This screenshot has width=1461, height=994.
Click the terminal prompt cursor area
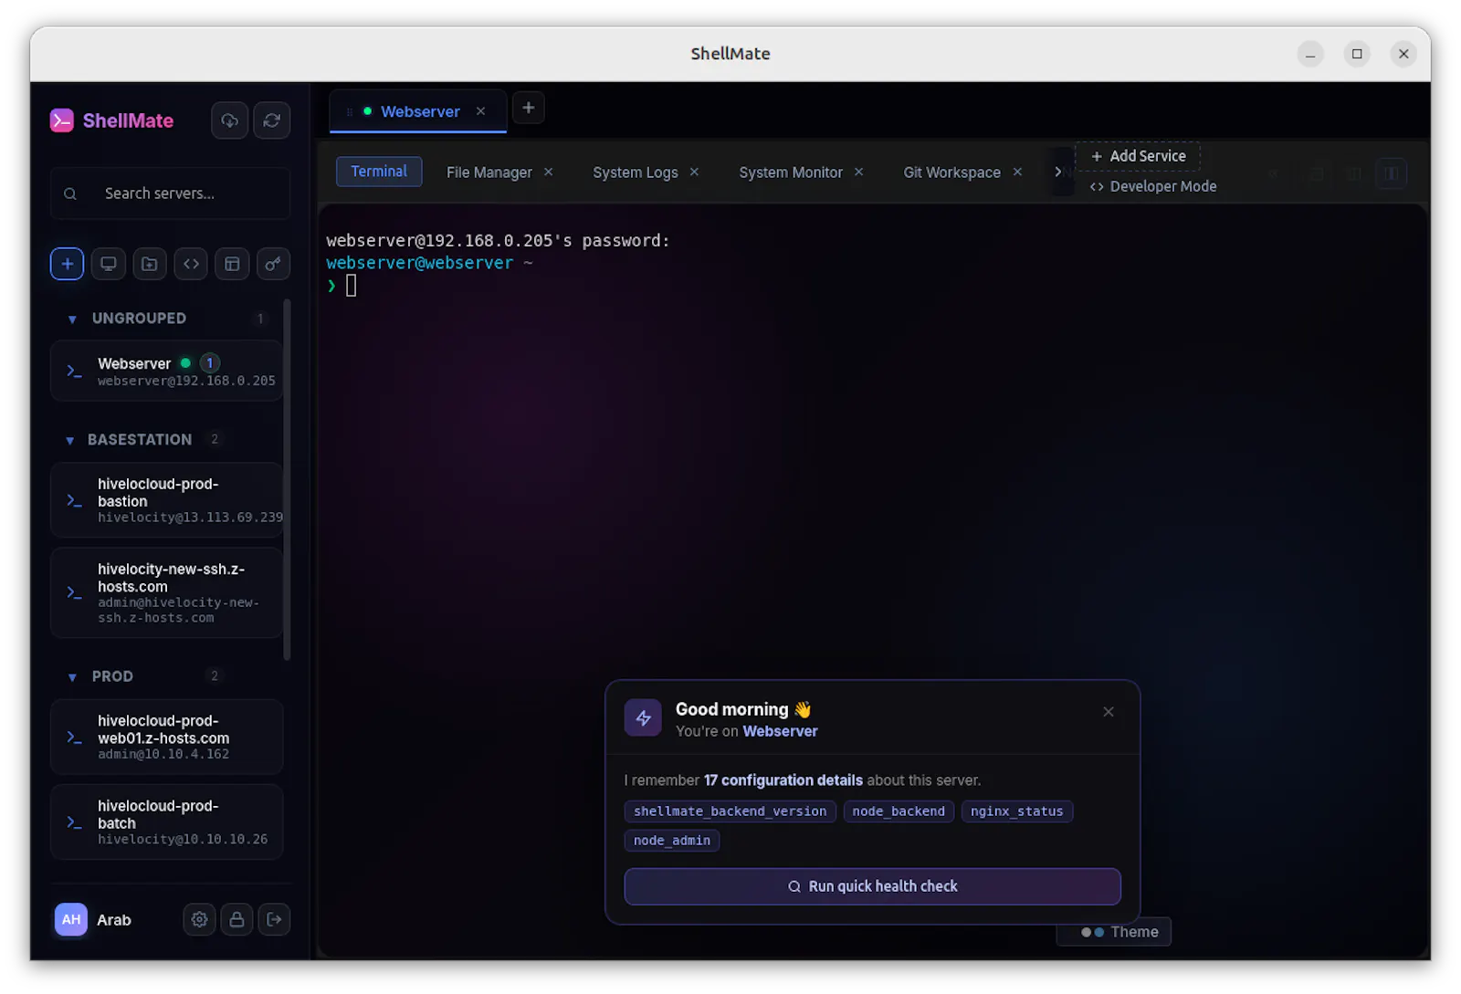tap(351, 286)
